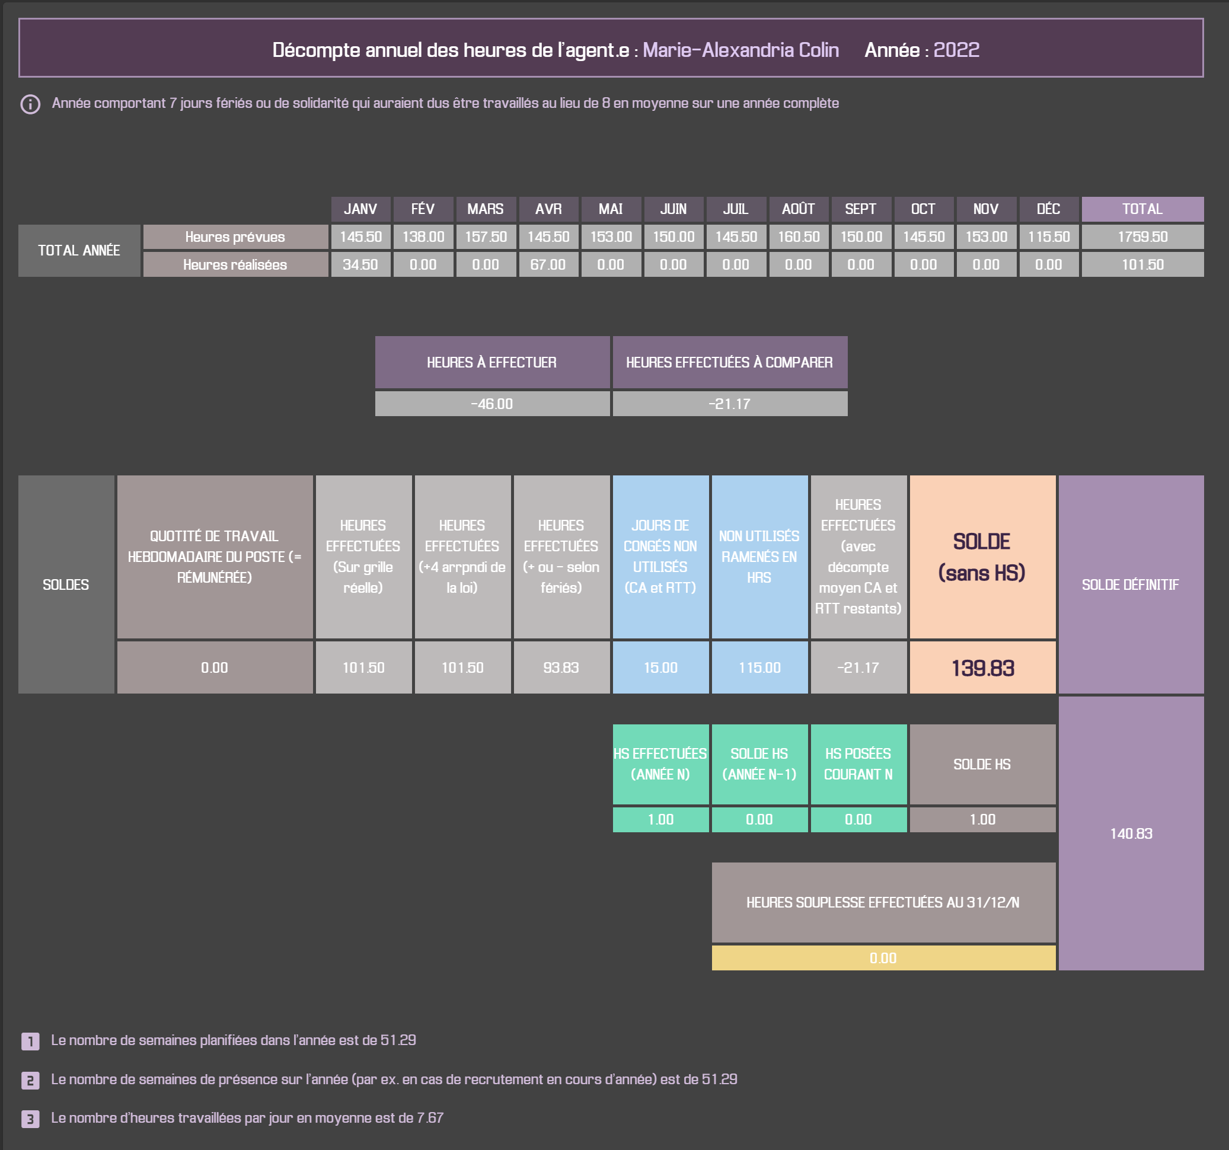The image size is (1229, 1150).
Task: Click the OCT month header
Action: (x=924, y=209)
